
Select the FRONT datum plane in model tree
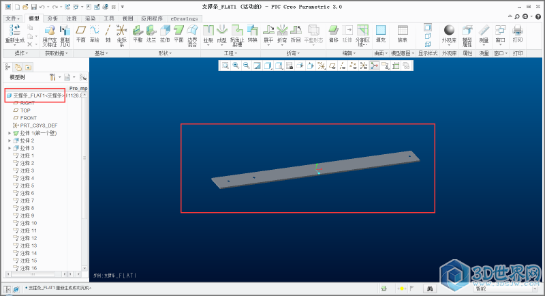click(29, 118)
